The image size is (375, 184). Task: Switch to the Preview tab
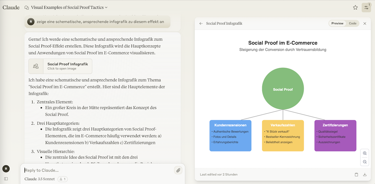point(337,23)
